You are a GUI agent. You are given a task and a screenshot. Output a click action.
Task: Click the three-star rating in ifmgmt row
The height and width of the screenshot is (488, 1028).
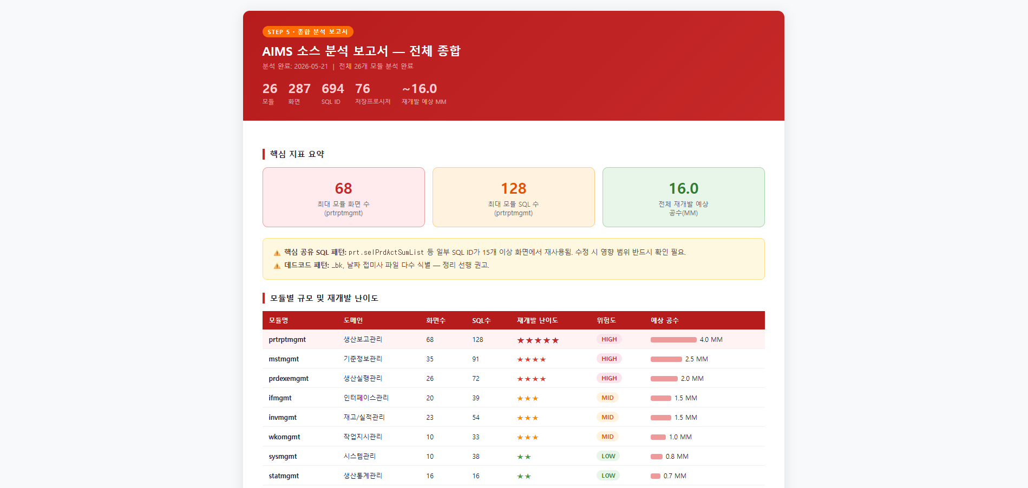[528, 398]
